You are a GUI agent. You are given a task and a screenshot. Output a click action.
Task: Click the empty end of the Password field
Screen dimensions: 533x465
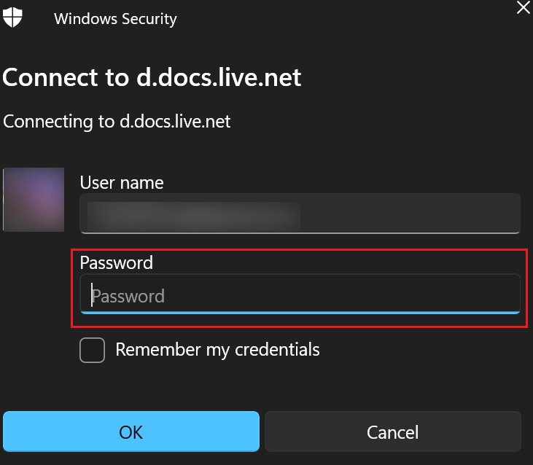342,294
